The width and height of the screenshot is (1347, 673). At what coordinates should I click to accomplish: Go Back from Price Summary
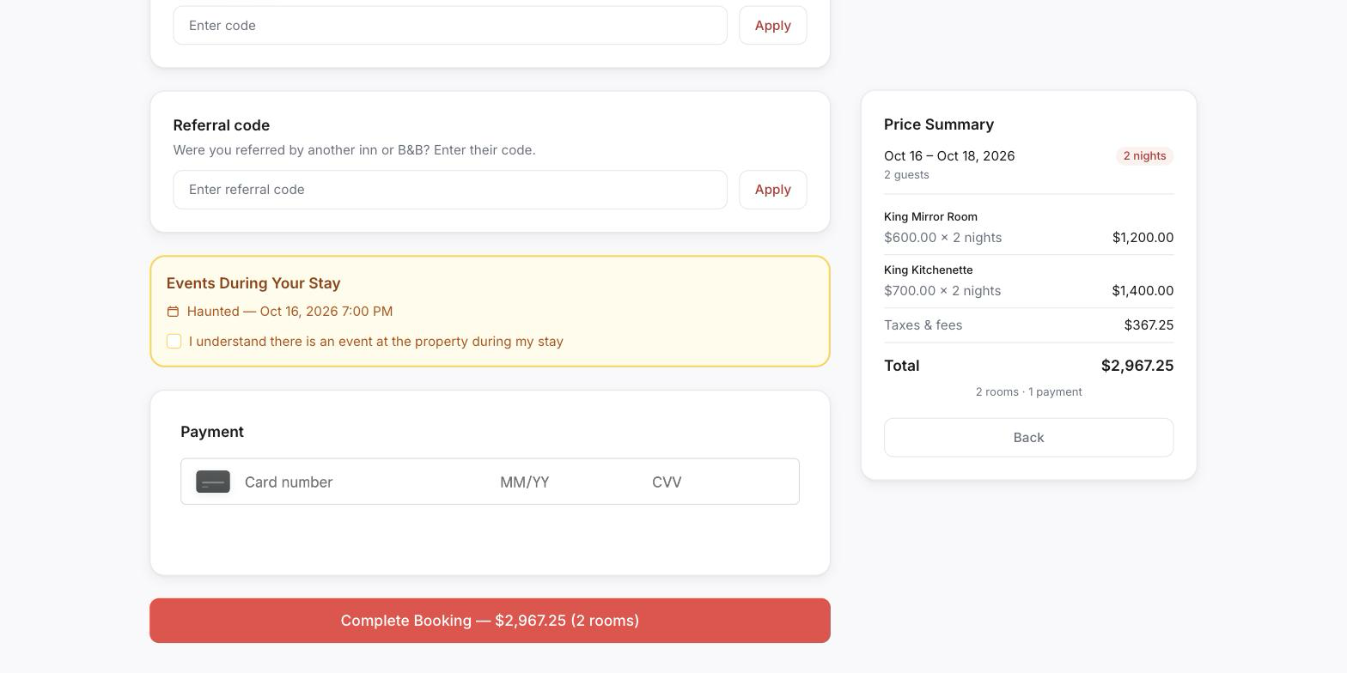pos(1028,438)
